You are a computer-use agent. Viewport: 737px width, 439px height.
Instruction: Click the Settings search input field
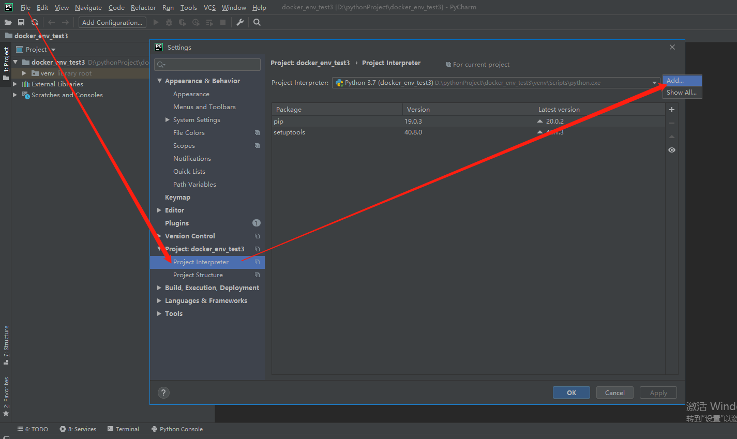tap(207, 64)
